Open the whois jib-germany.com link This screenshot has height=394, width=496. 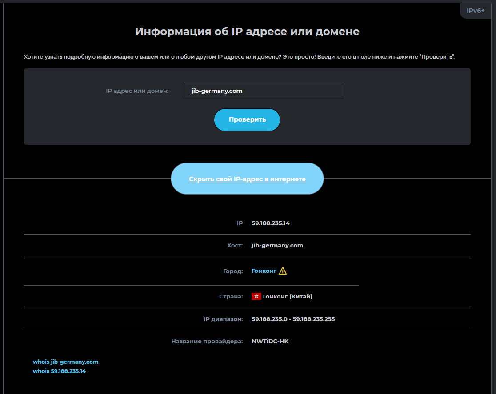coord(65,362)
